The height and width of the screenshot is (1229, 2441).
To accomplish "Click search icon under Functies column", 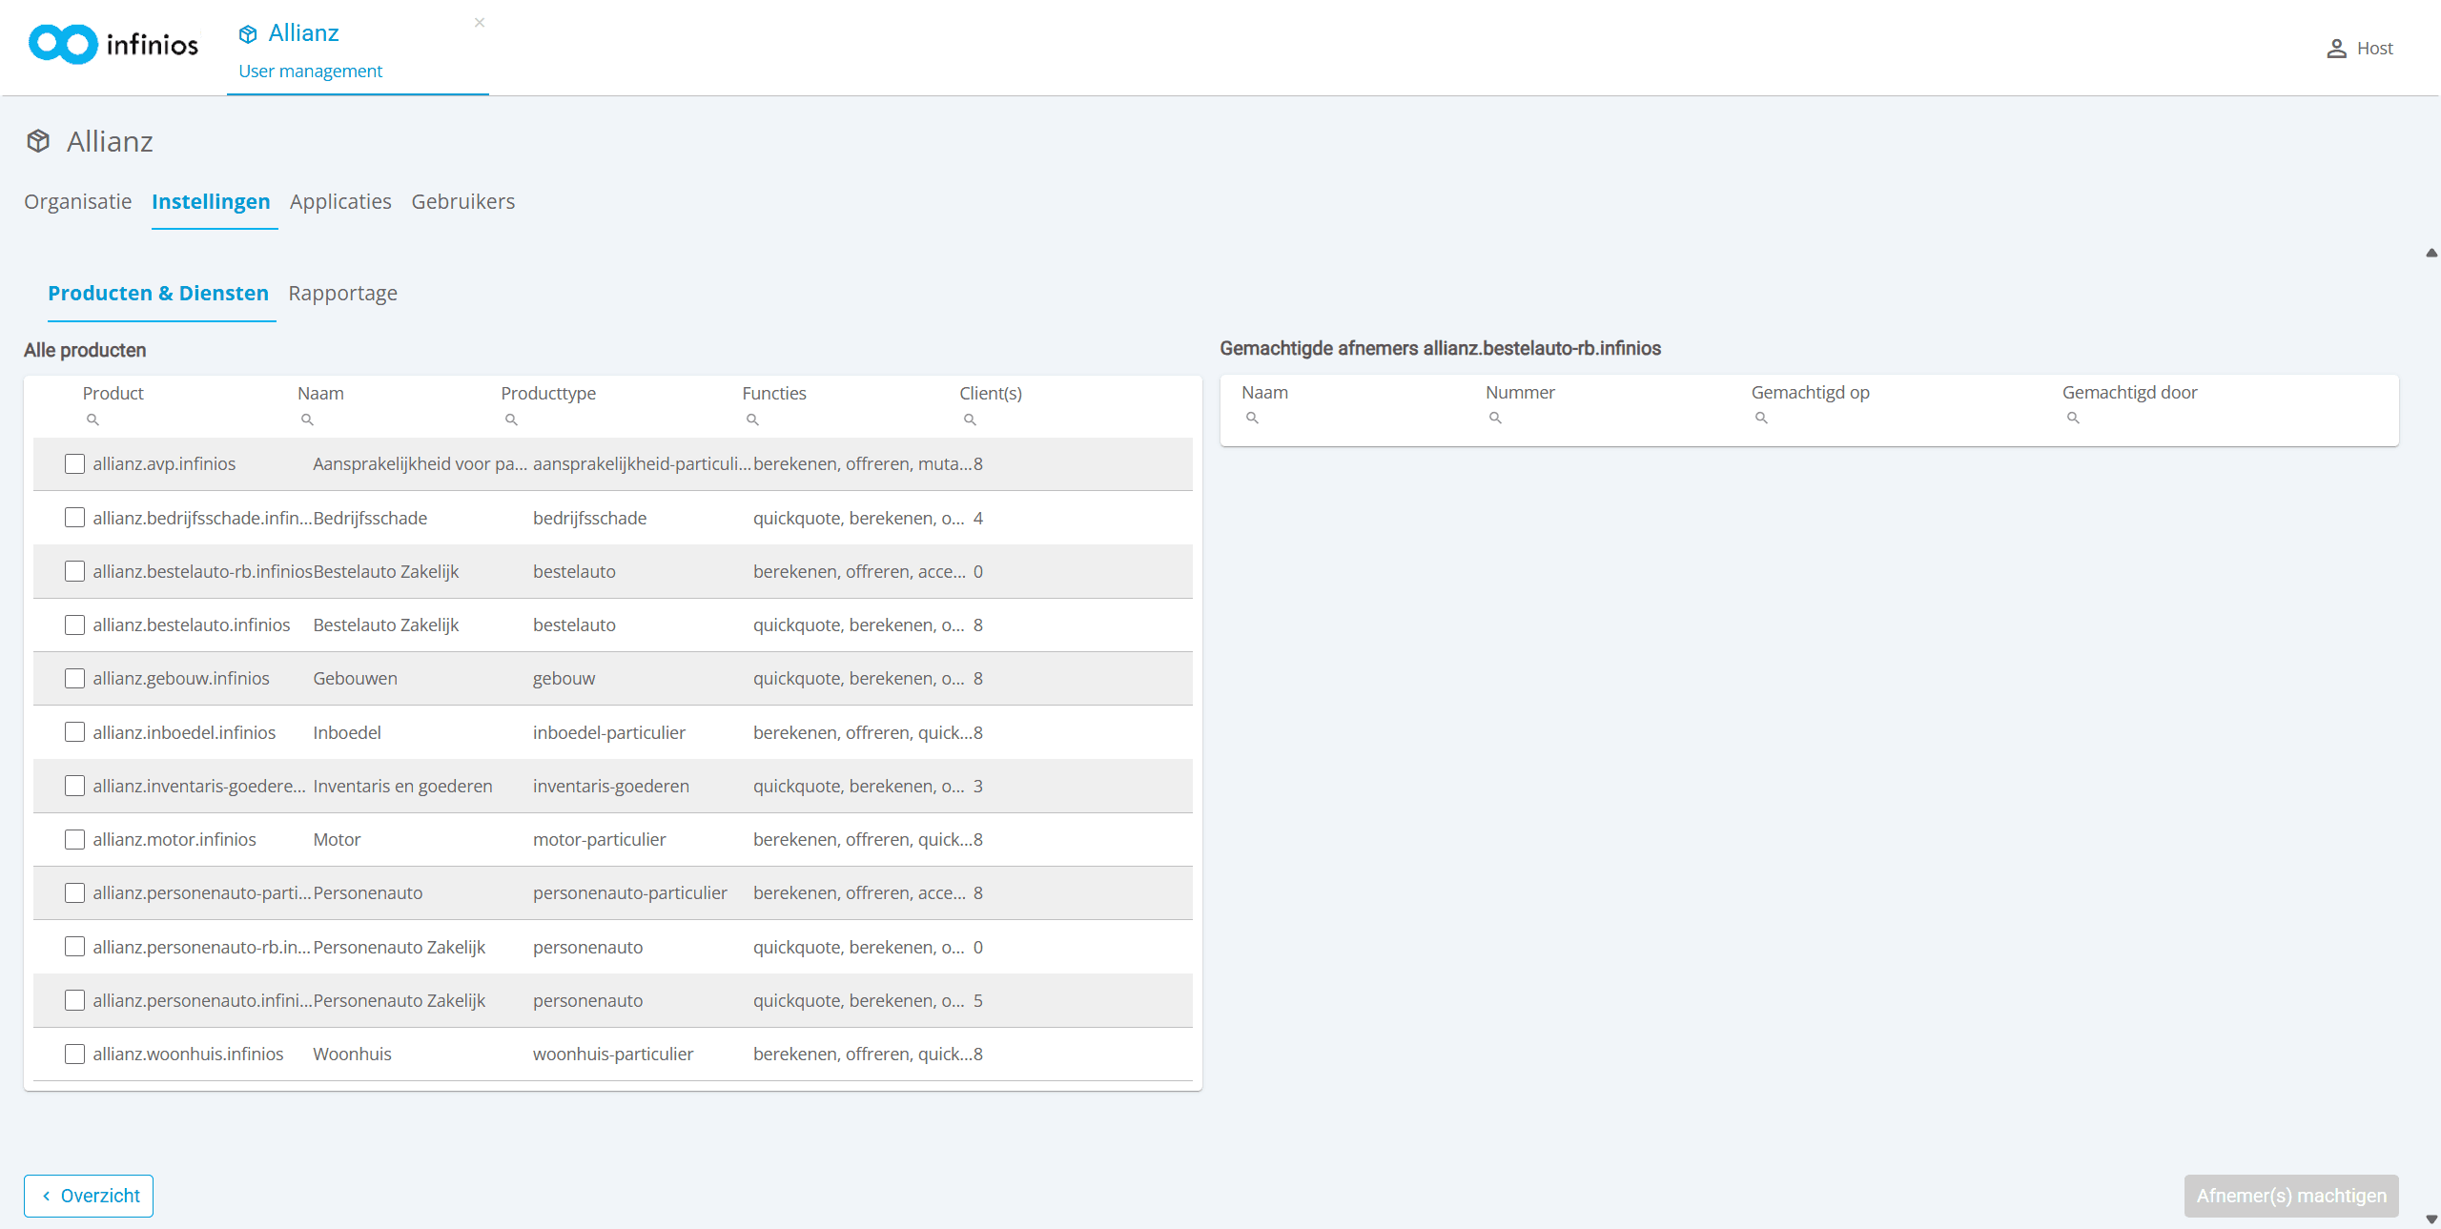I will click(x=752, y=420).
